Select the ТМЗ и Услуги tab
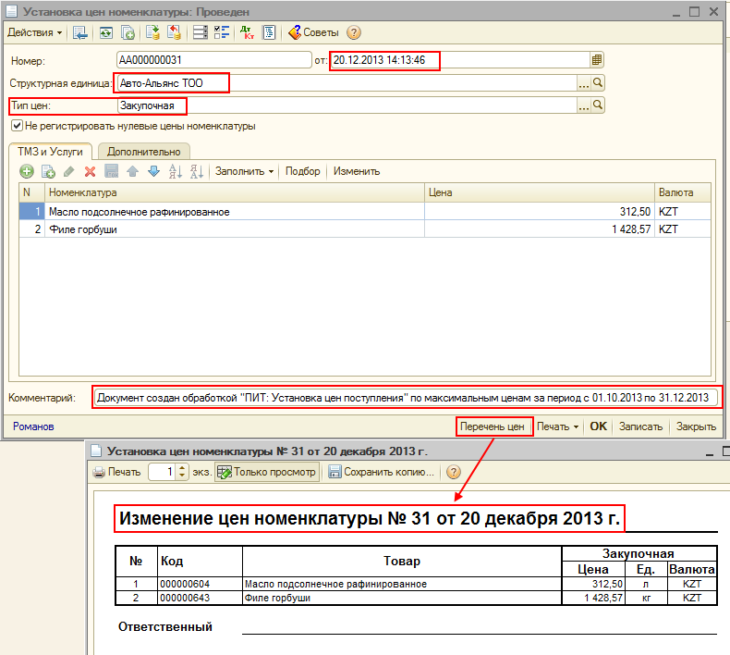 [x=49, y=151]
